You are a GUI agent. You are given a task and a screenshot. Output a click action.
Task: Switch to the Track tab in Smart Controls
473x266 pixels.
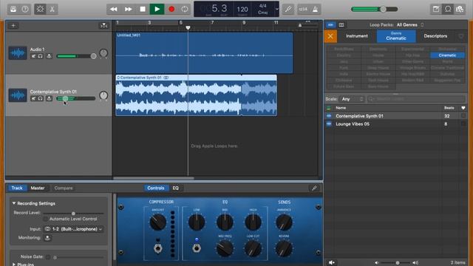click(x=17, y=188)
